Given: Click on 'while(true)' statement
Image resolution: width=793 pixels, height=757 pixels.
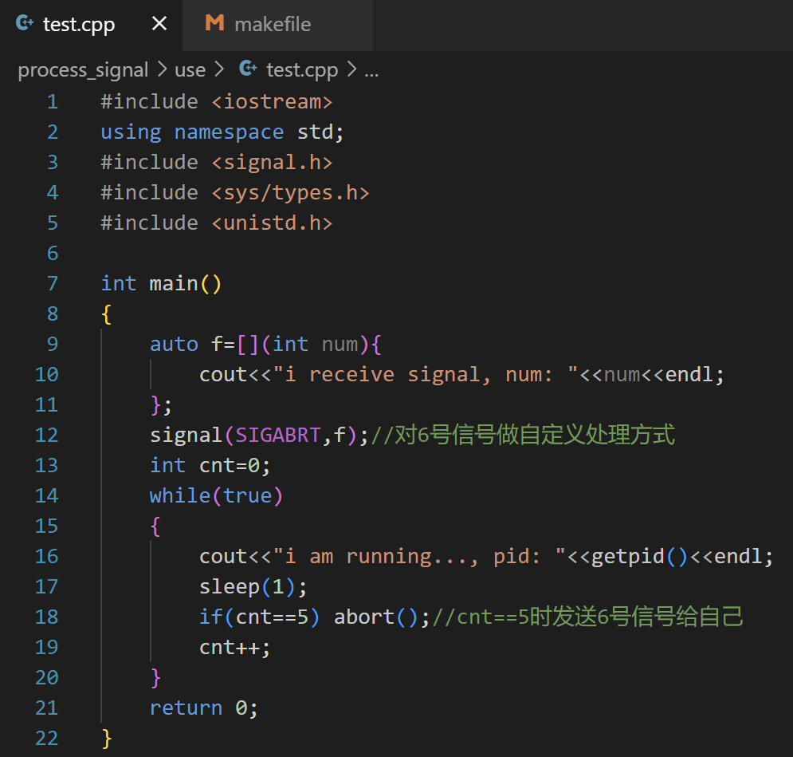Looking at the screenshot, I should click(x=216, y=496).
